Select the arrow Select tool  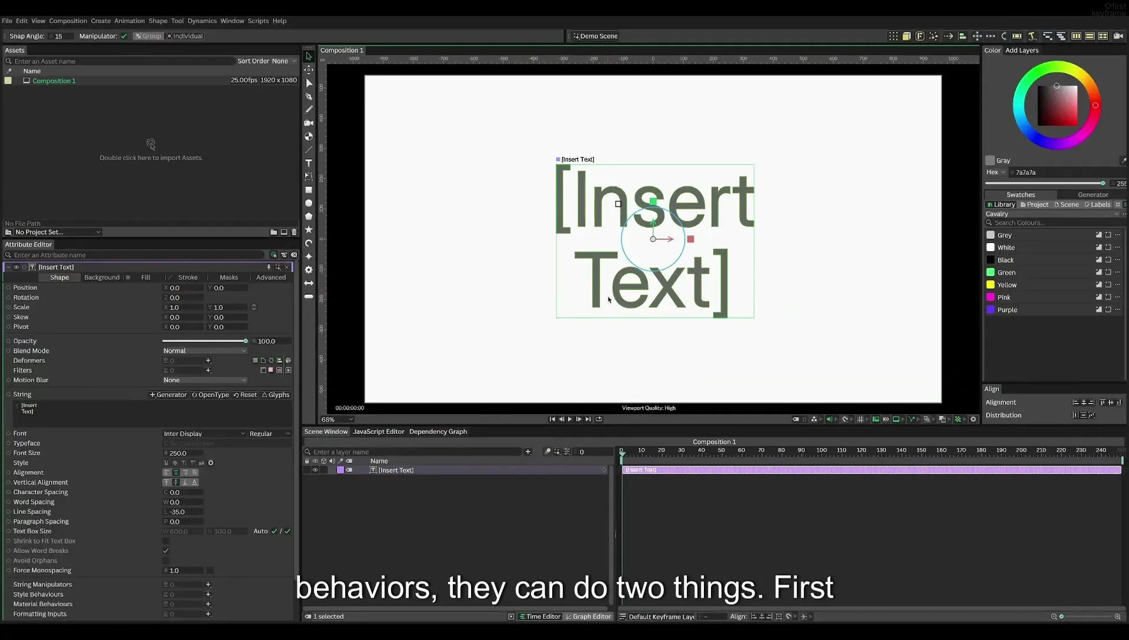(309, 56)
